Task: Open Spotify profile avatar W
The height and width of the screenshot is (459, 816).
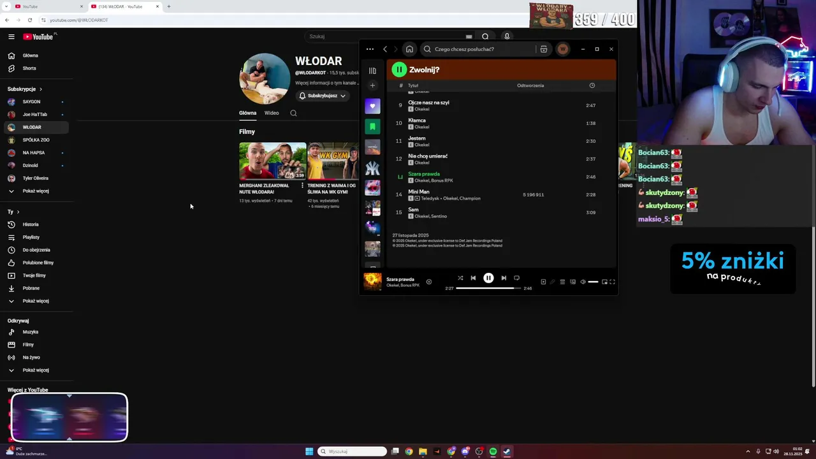Action: [x=562, y=49]
